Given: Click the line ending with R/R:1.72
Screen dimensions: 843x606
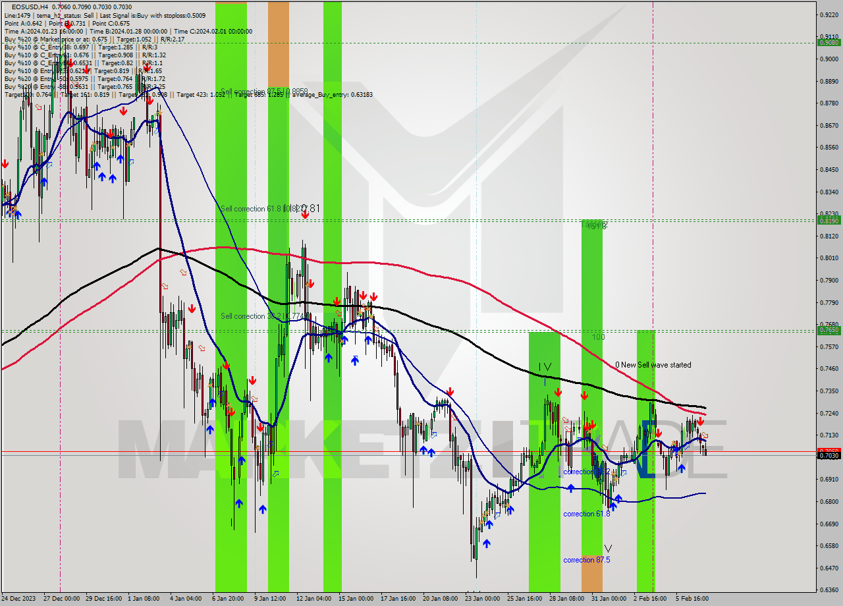Looking at the screenshot, I should pos(84,78).
